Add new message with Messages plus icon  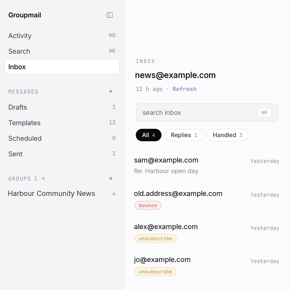[x=111, y=91]
